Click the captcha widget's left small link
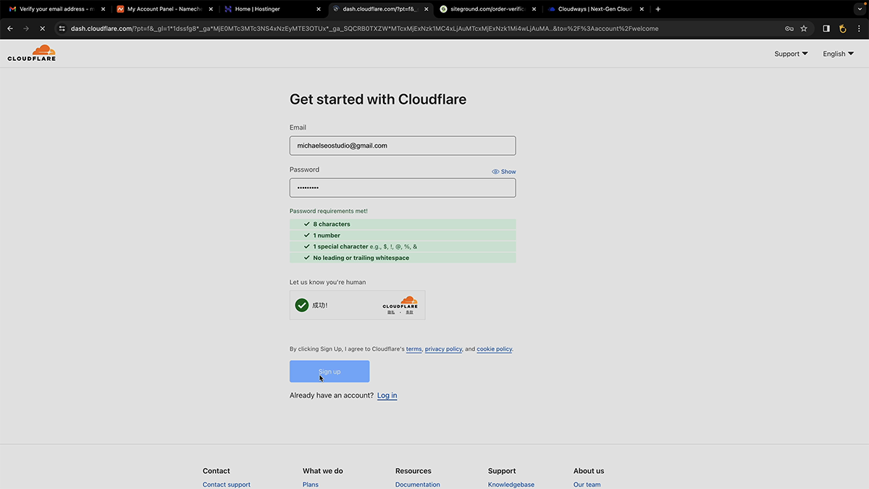Screen dimensions: 869x489 coord(392,312)
